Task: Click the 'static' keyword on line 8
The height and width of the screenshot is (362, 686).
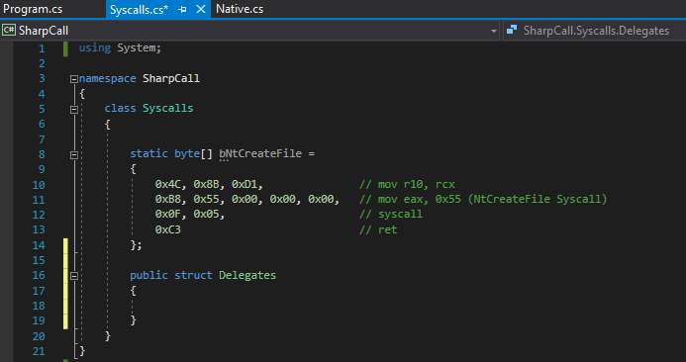Action: (x=148, y=153)
